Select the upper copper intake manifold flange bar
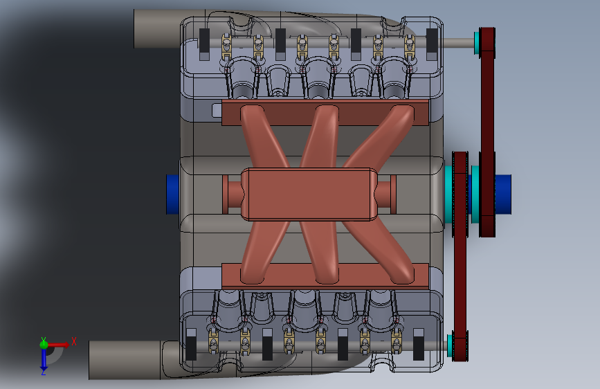 point(325,113)
